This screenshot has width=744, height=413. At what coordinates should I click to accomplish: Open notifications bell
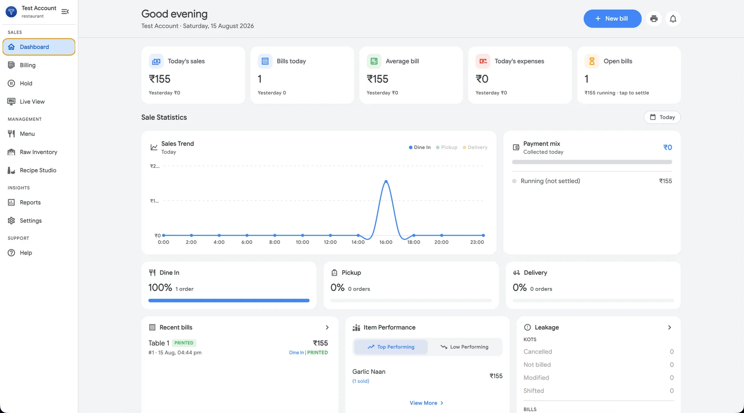673,19
